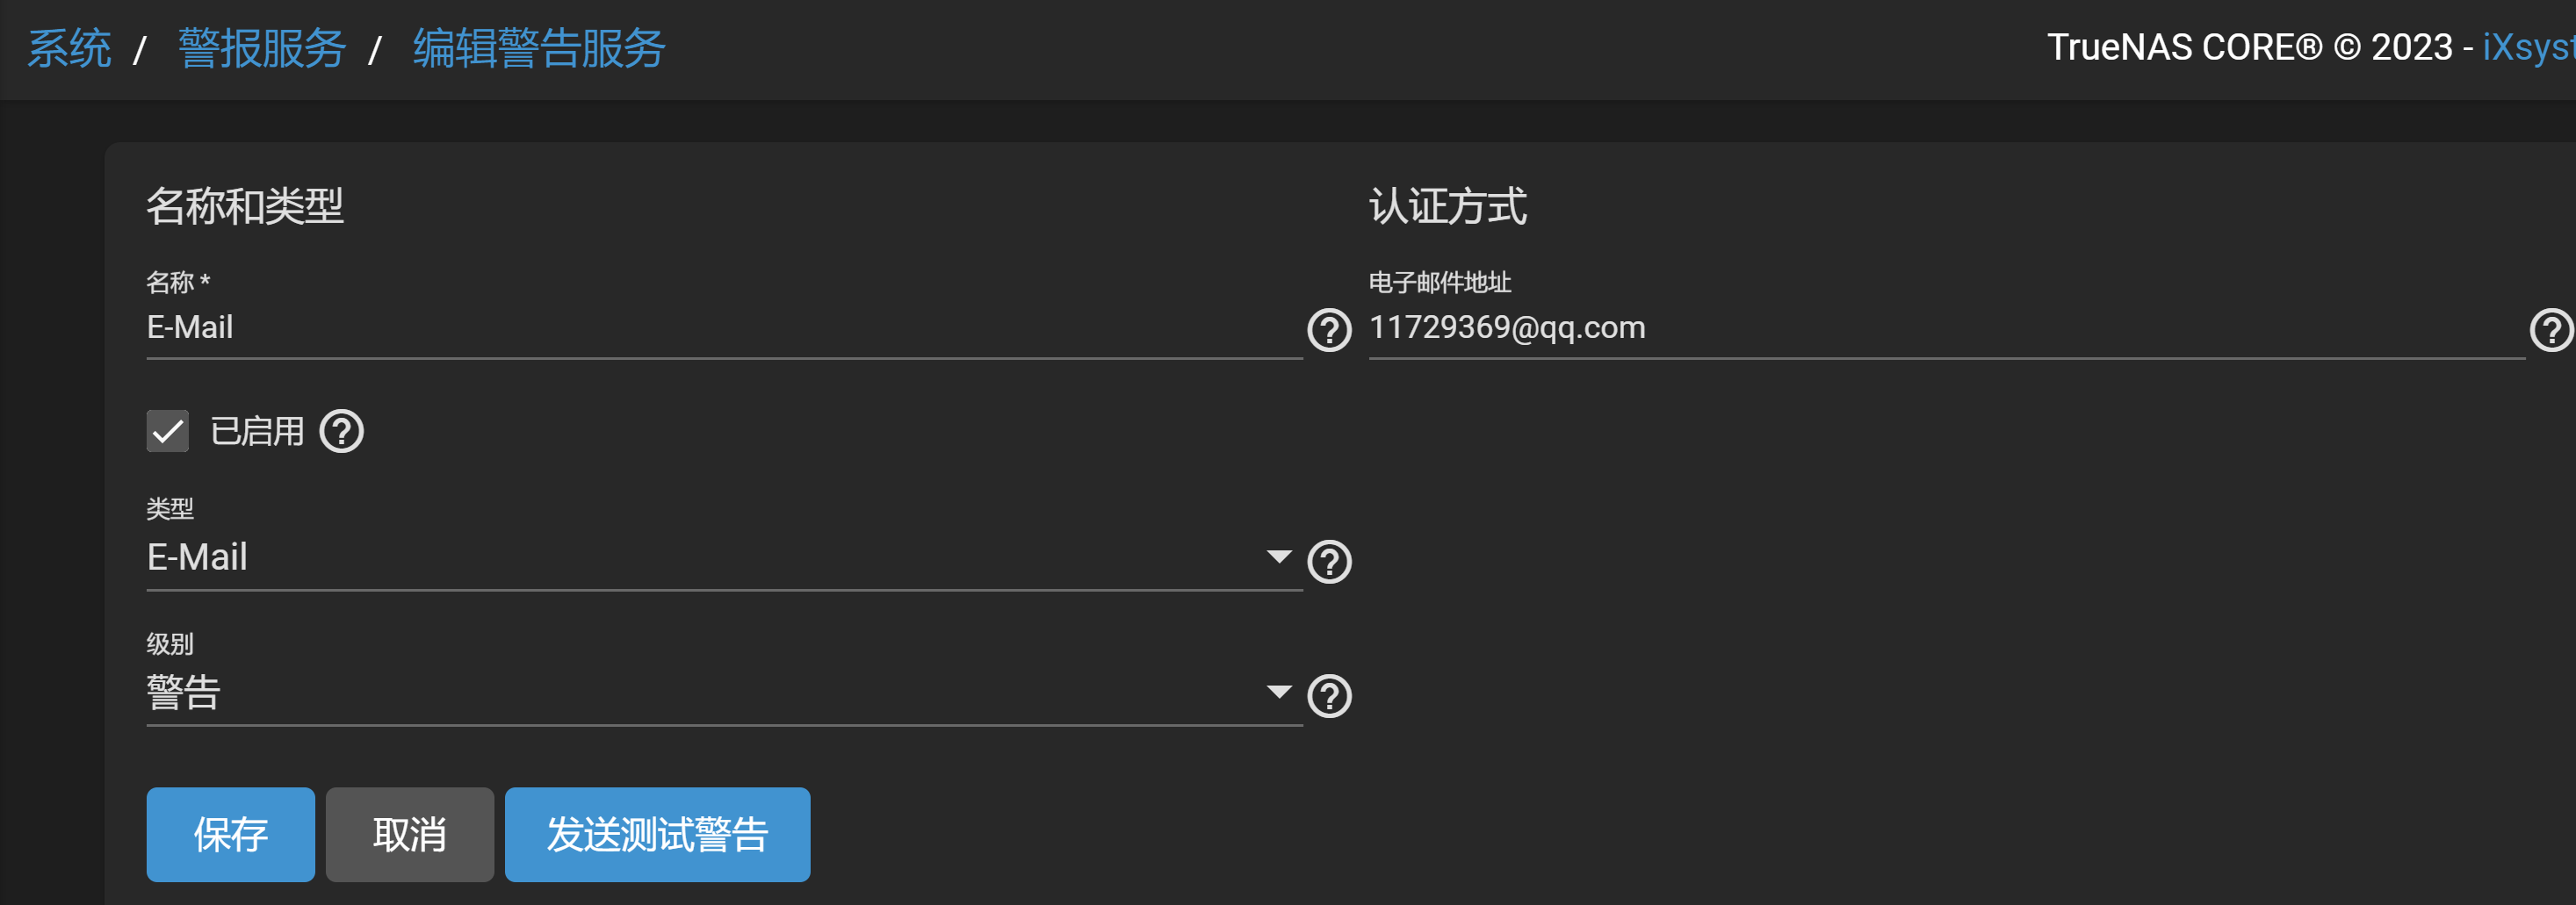Open the 级别 警告 select box
This screenshot has width=2576, height=905.
point(700,693)
